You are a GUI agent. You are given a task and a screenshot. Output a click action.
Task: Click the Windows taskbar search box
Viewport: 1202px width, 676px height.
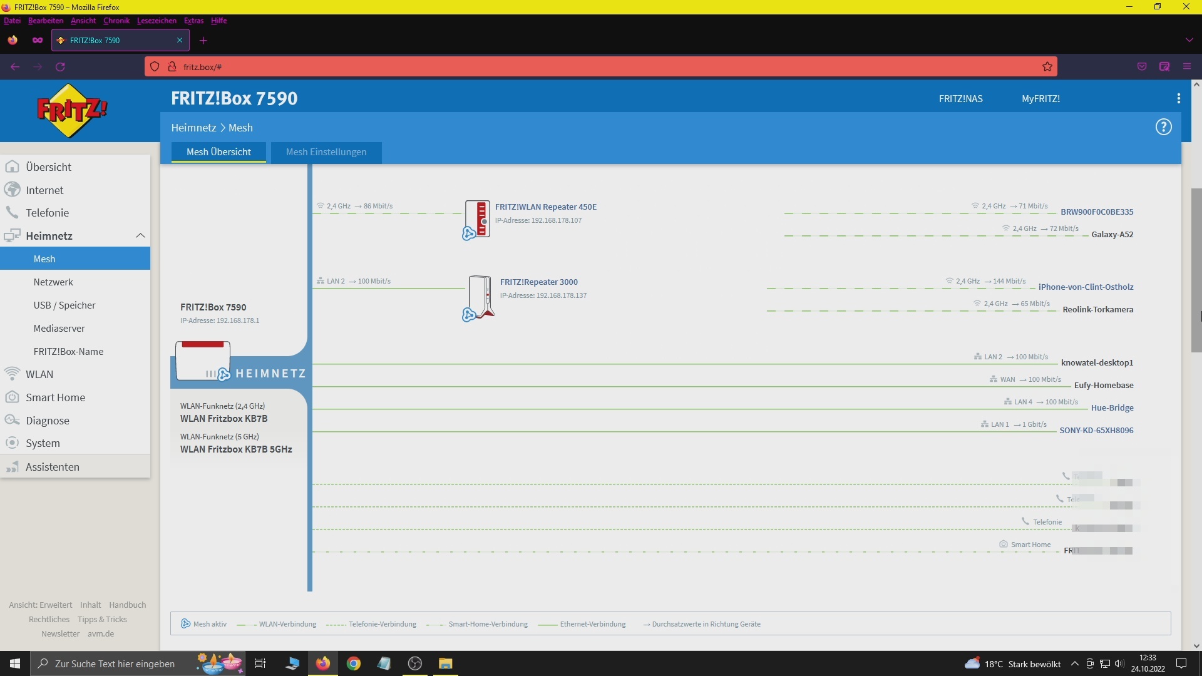click(139, 663)
